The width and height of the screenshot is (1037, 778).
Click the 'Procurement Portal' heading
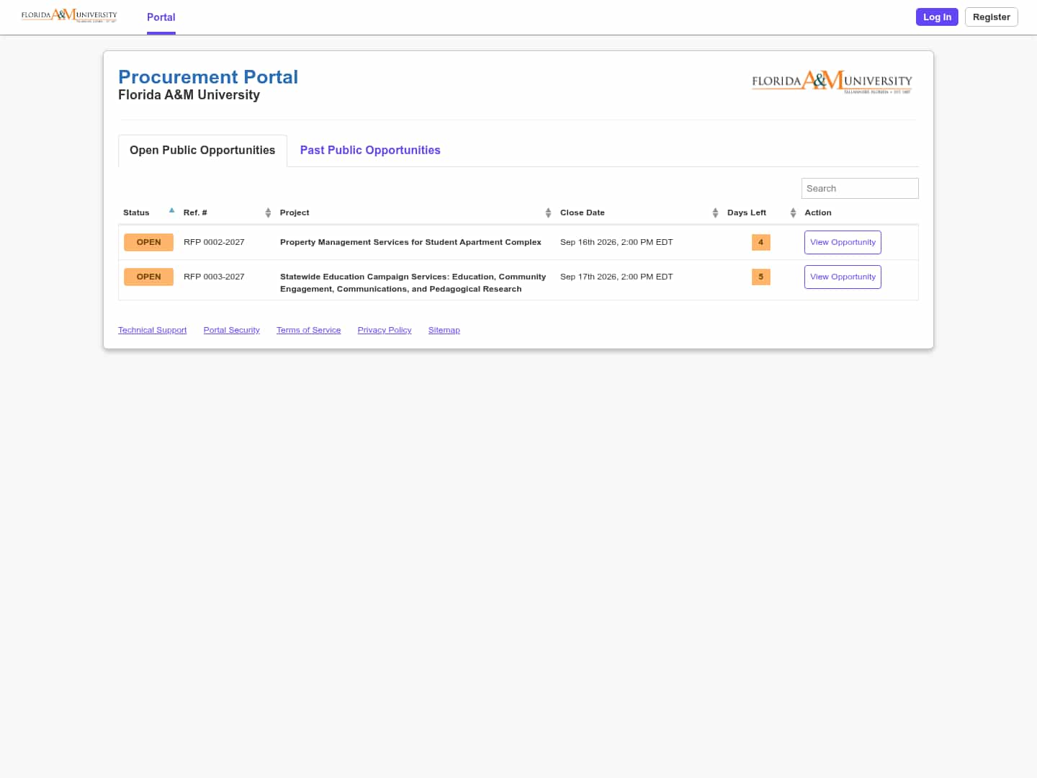click(208, 77)
